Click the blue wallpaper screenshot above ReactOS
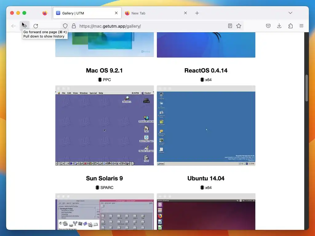The width and height of the screenshot is (315, 236). (206, 45)
